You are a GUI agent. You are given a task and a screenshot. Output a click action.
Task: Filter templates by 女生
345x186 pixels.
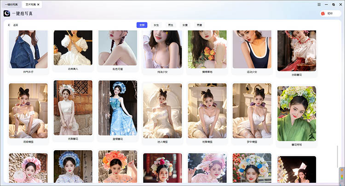pos(156,25)
